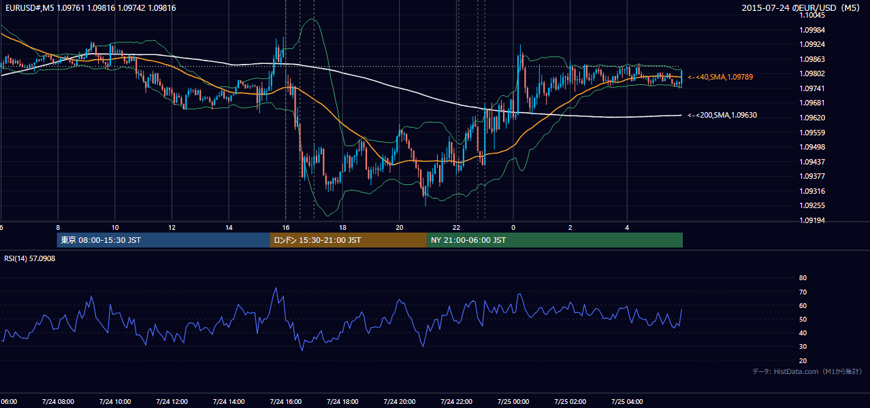870x408 pixels.
Task: Click price axis label 1.09802
Action: point(812,74)
